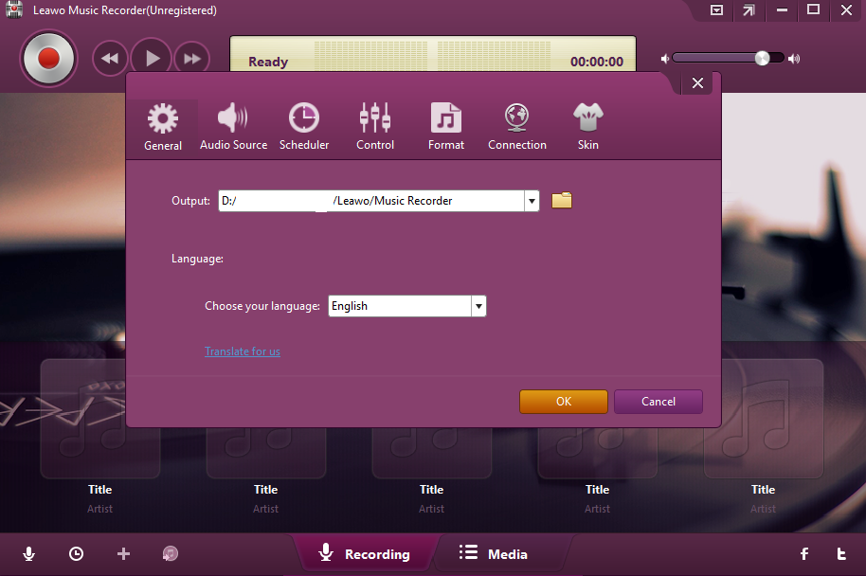Open the Facebook share icon
Image resolution: width=866 pixels, height=576 pixels.
[x=804, y=554]
